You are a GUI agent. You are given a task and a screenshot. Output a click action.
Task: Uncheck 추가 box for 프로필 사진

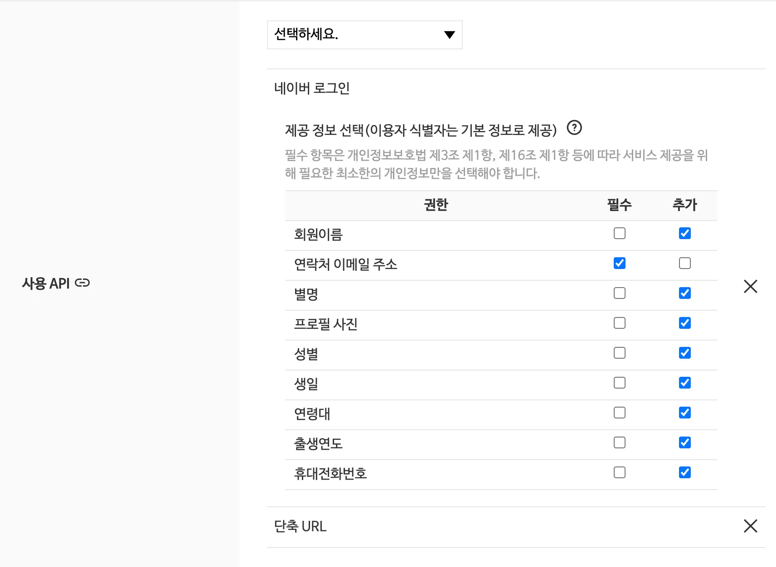click(684, 323)
